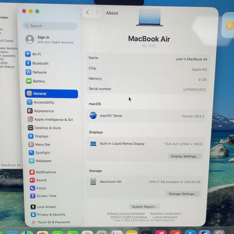Screen dimensions: 234x234
Task: Click the sidebar Search field
Action: 50,26
